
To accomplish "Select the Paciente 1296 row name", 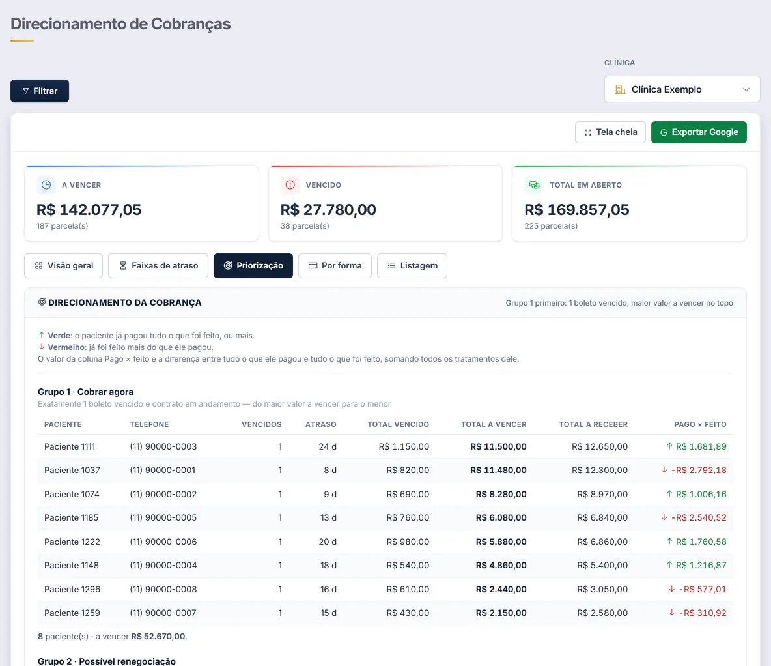I will [72, 590].
